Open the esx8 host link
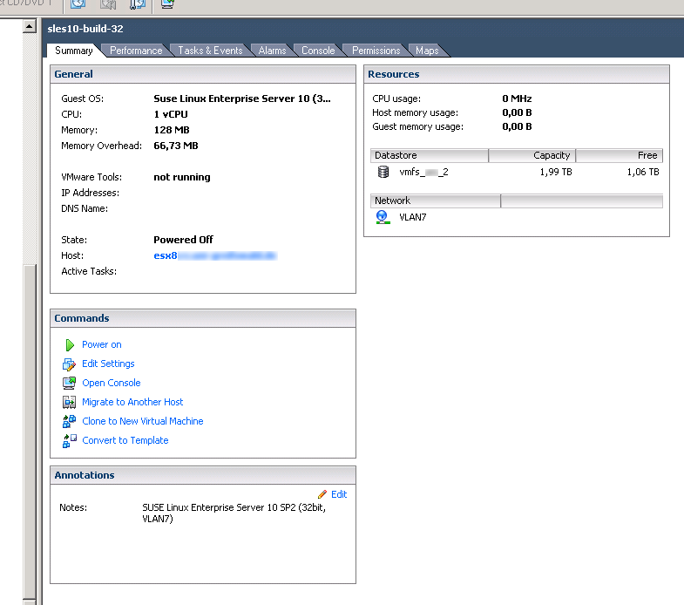 [x=215, y=255]
